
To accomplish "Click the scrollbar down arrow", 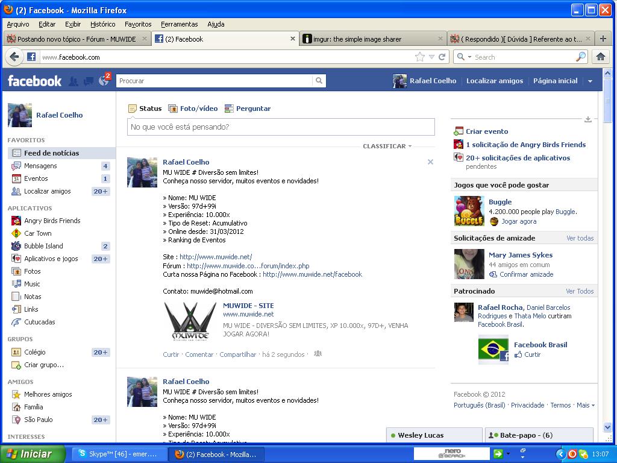I will coord(607,427).
